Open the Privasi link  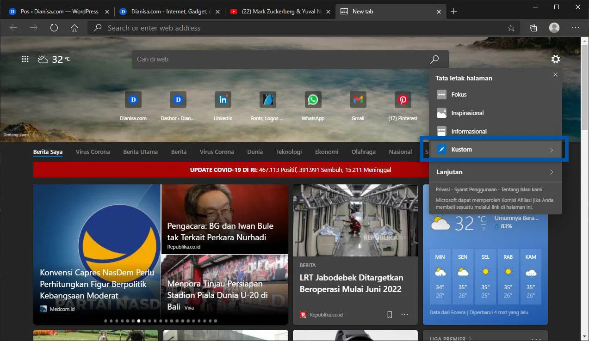tap(442, 189)
